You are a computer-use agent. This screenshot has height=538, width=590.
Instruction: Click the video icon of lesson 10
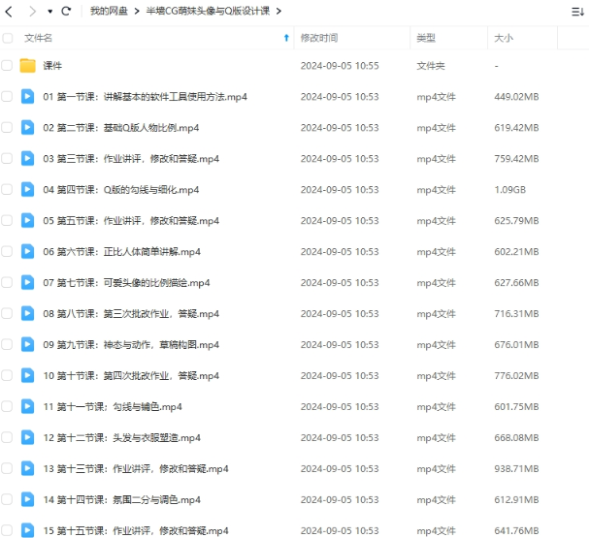pyautogui.click(x=27, y=375)
